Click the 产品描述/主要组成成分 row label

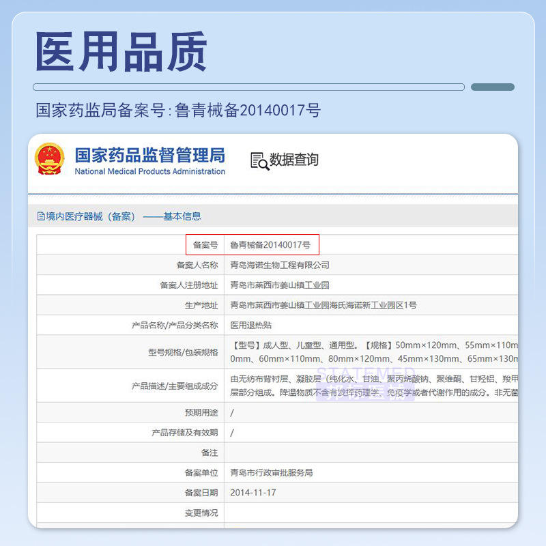175,386
